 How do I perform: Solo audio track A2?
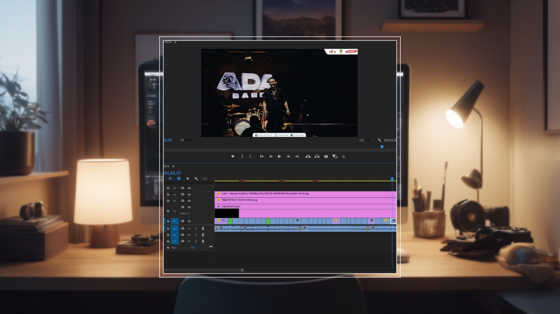(196, 235)
